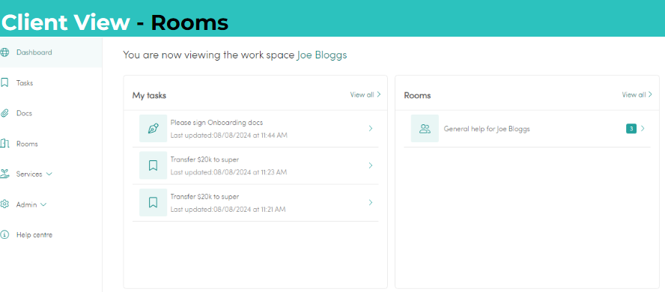The height and width of the screenshot is (292, 665).
Task: Select the Help centre menu item
Action: coord(34,235)
